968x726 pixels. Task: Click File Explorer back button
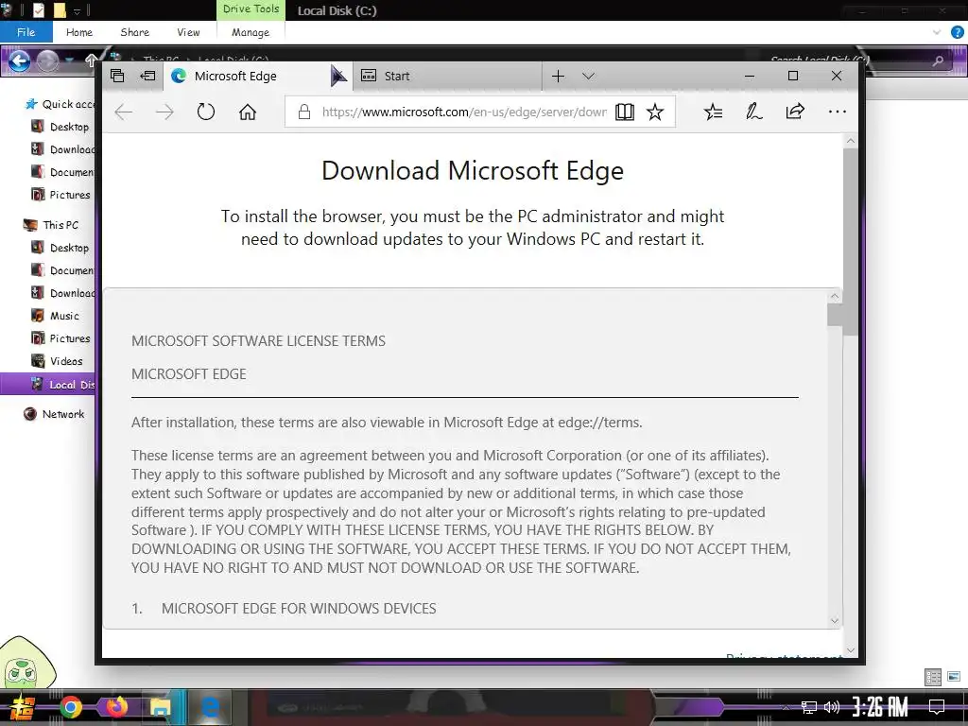click(x=19, y=60)
